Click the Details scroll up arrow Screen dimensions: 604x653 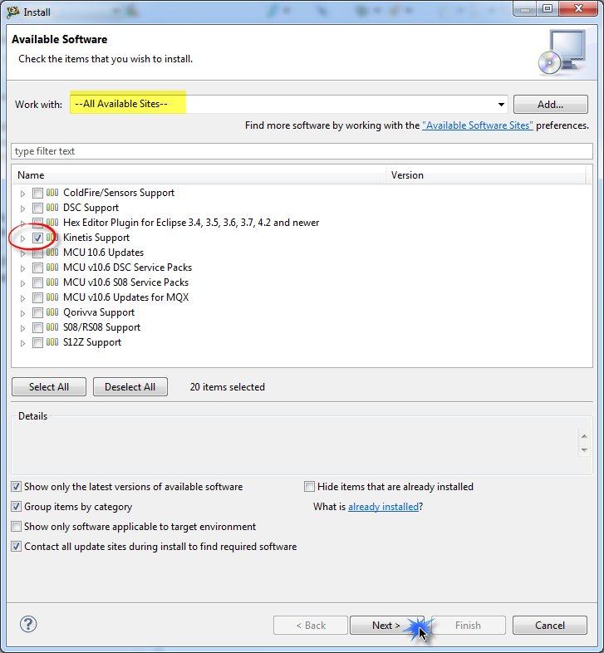584,436
